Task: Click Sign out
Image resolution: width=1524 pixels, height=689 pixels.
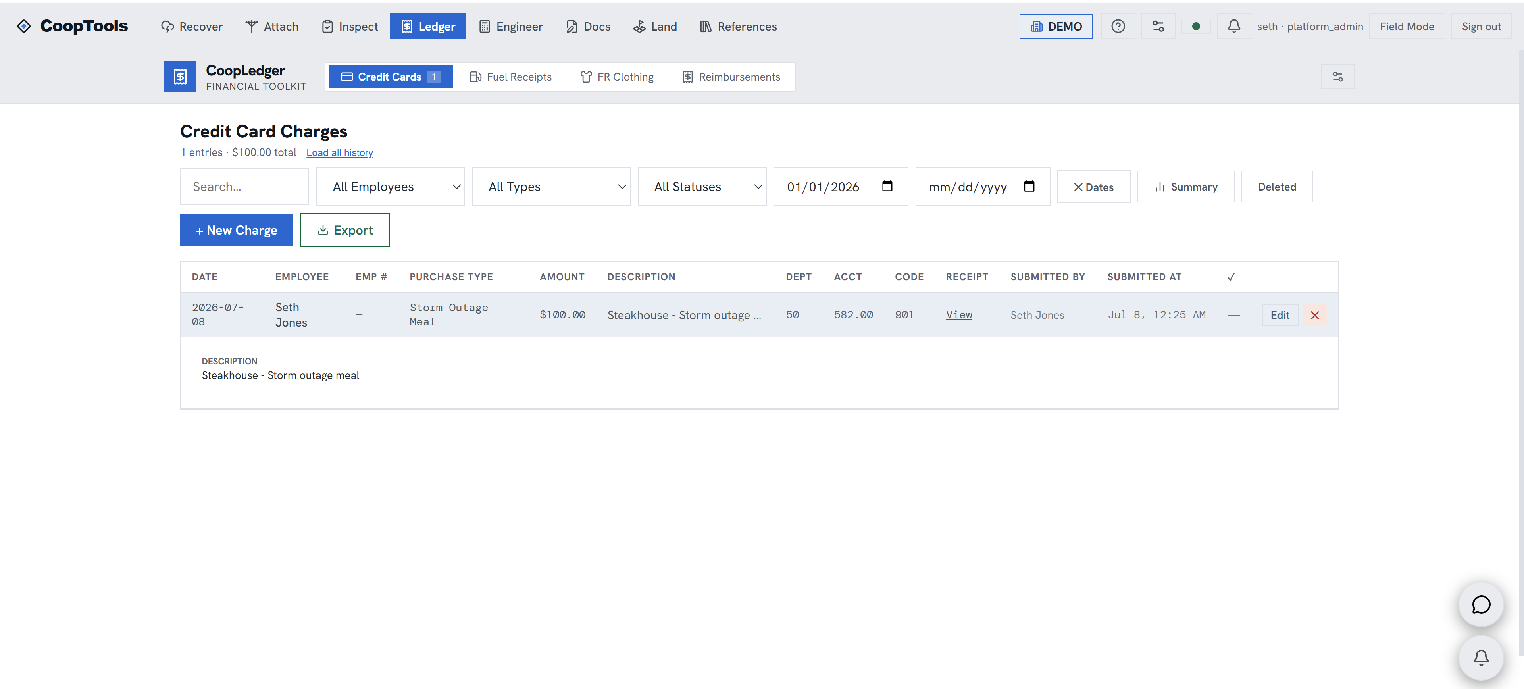Action: [x=1481, y=26]
